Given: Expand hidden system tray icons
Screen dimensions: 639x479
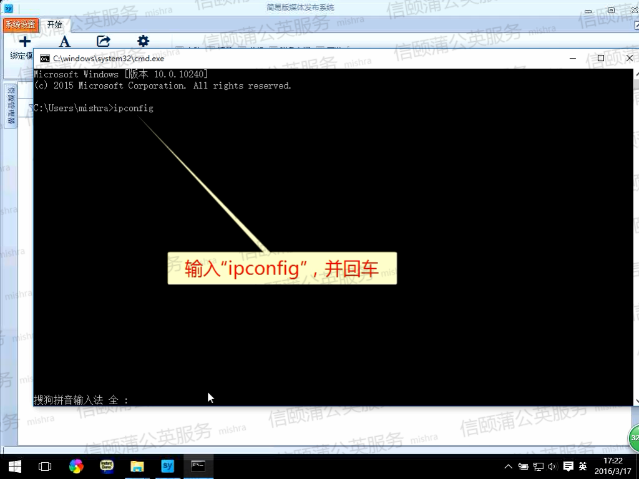Looking at the screenshot, I should point(508,467).
